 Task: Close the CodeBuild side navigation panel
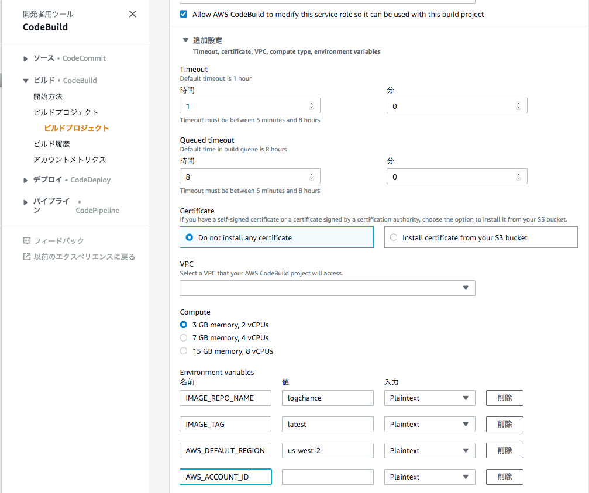coord(133,14)
